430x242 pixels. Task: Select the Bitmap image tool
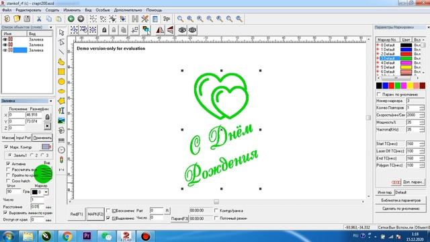[61, 120]
